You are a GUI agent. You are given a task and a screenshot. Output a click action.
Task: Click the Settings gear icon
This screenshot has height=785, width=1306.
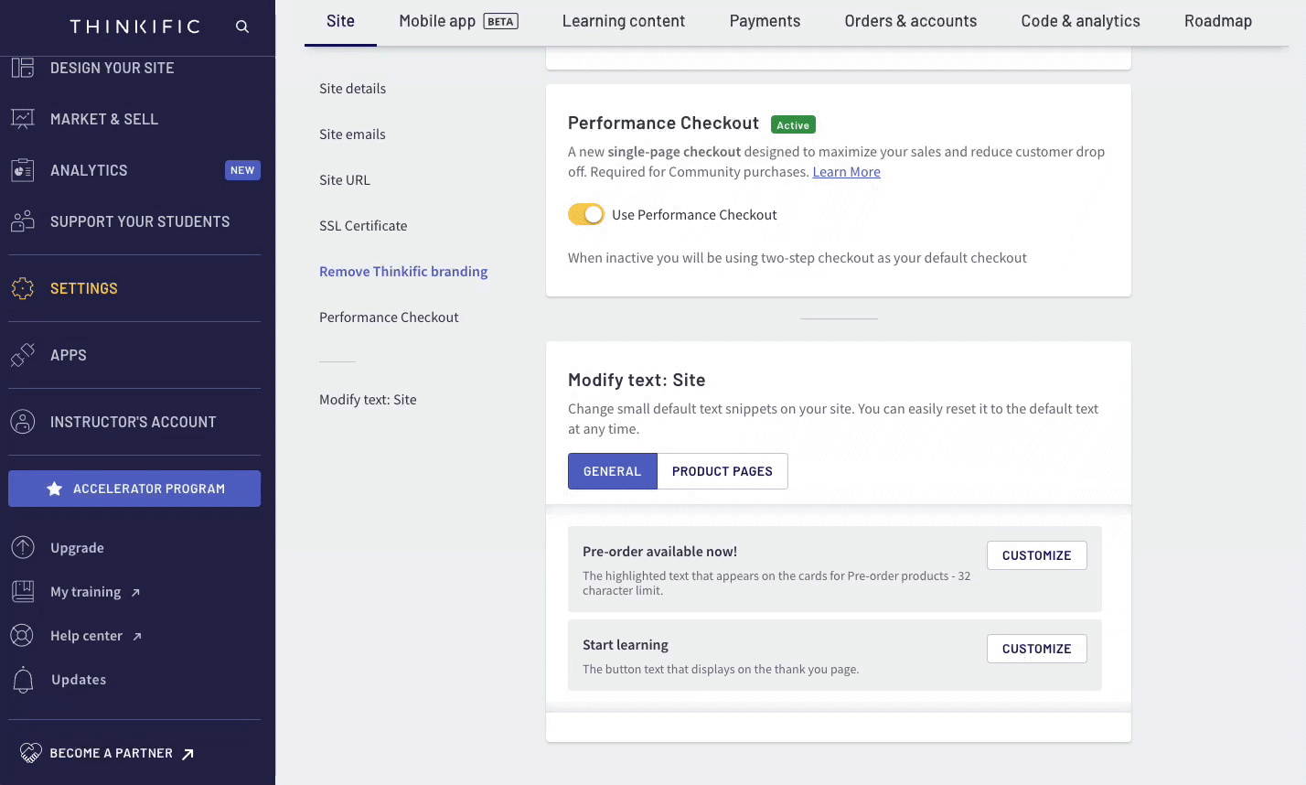coord(23,288)
